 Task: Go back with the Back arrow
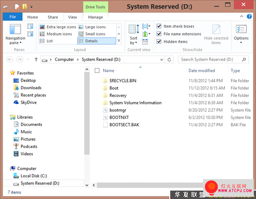click(10, 59)
